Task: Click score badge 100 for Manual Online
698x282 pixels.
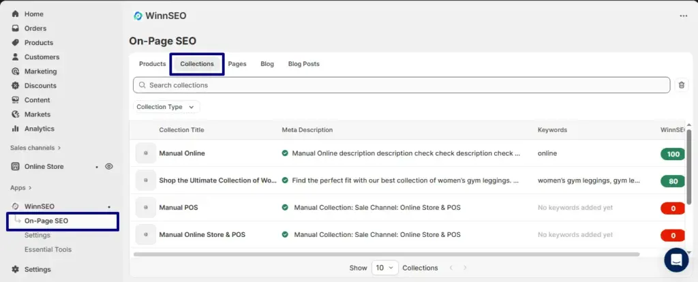Action: tap(673, 154)
